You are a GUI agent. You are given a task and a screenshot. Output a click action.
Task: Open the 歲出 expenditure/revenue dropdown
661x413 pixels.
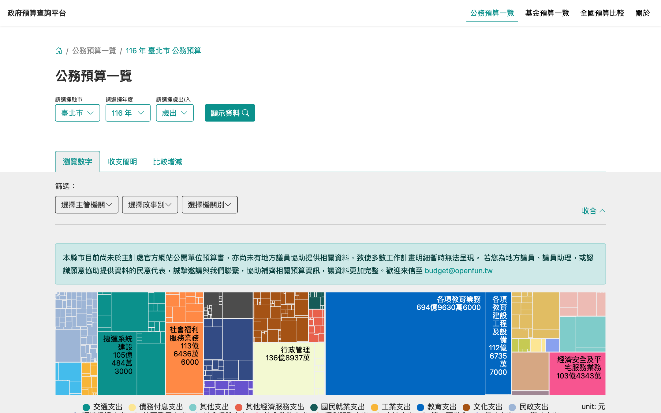coord(175,113)
